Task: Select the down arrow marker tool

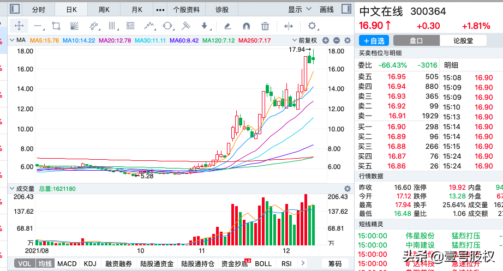Action: coord(205,26)
